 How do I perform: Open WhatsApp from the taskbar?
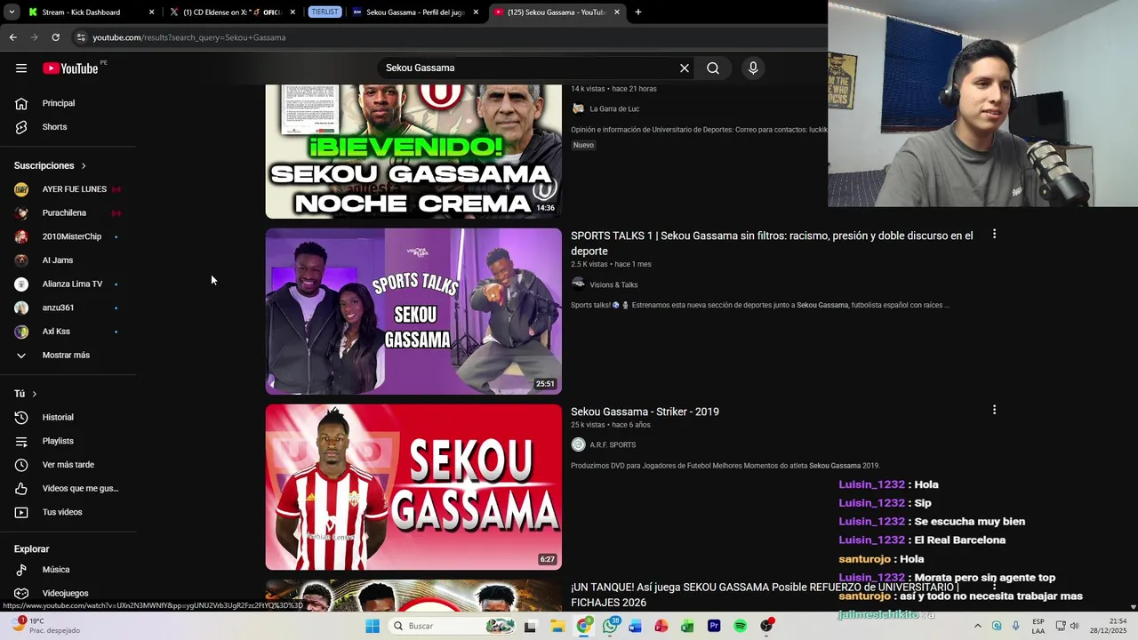click(610, 626)
